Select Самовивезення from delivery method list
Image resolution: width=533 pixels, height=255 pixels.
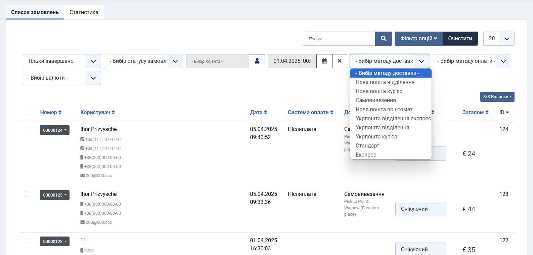[375, 100]
